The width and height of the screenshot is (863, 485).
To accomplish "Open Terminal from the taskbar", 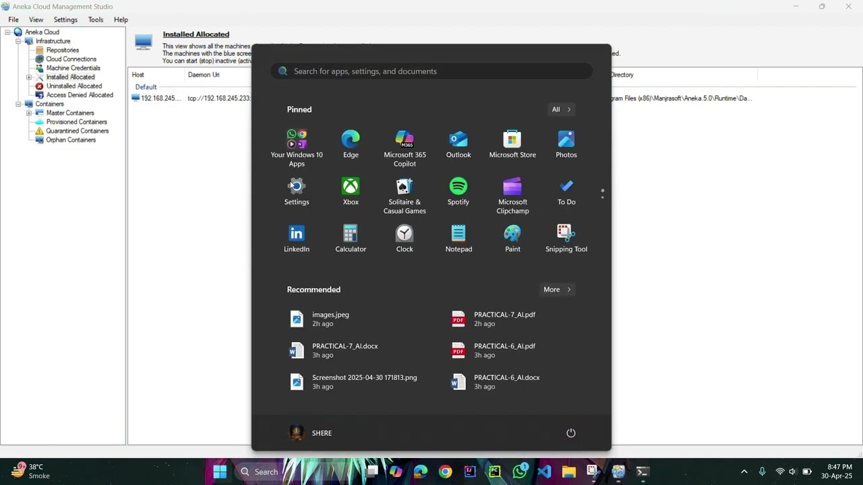I will [643, 472].
